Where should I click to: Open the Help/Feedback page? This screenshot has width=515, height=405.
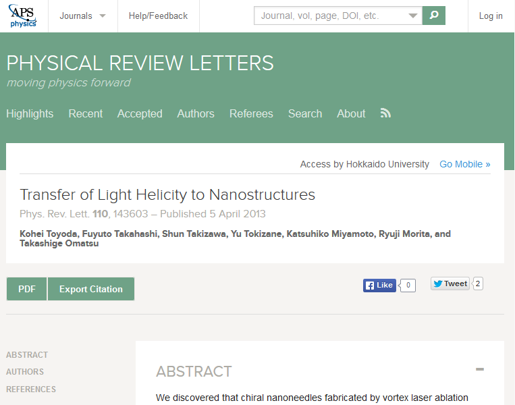158,16
